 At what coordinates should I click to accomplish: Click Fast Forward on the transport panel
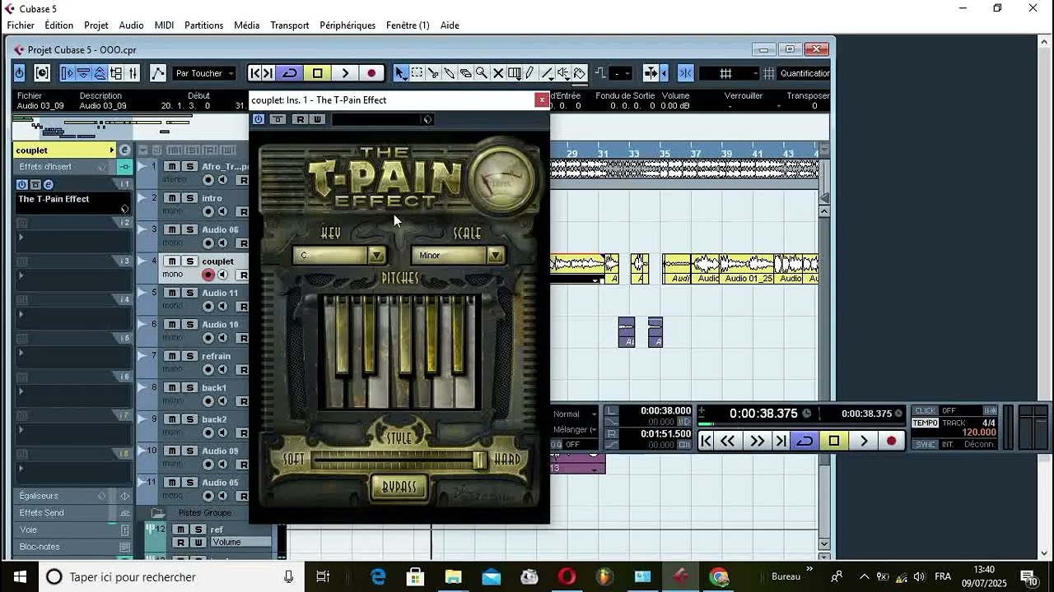point(757,442)
